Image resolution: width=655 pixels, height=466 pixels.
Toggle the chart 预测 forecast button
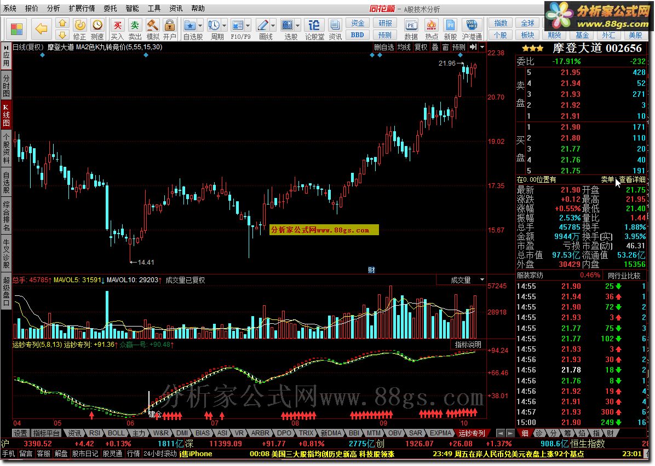pyautogui.click(x=459, y=47)
